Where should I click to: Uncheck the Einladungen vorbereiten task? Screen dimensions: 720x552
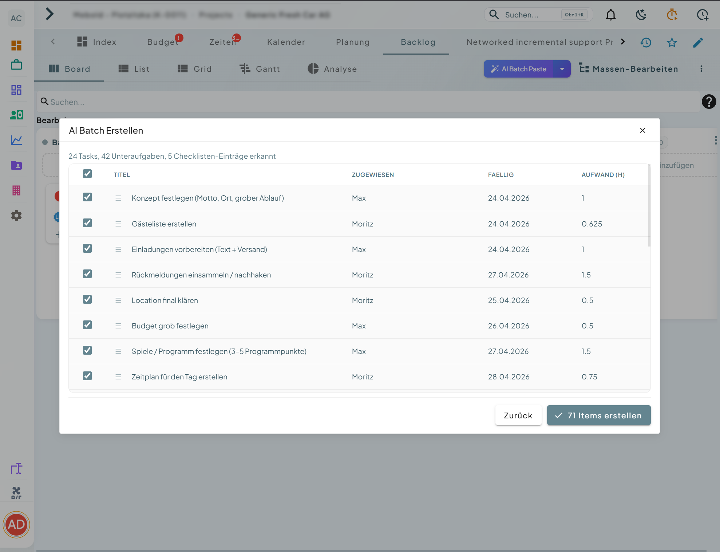click(x=87, y=248)
